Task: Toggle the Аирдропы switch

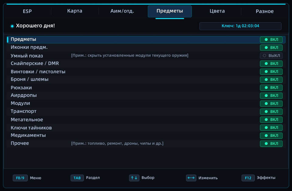Action: coord(271,96)
